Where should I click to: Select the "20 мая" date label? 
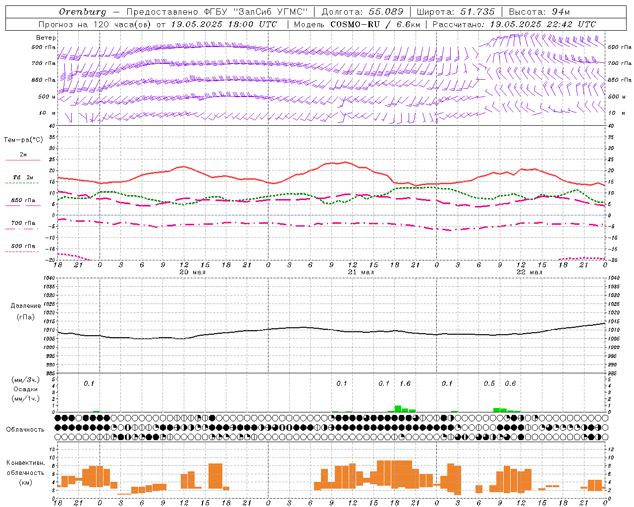193,272
